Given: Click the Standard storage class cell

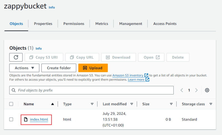Looking at the screenshot, I should pos(189,119).
